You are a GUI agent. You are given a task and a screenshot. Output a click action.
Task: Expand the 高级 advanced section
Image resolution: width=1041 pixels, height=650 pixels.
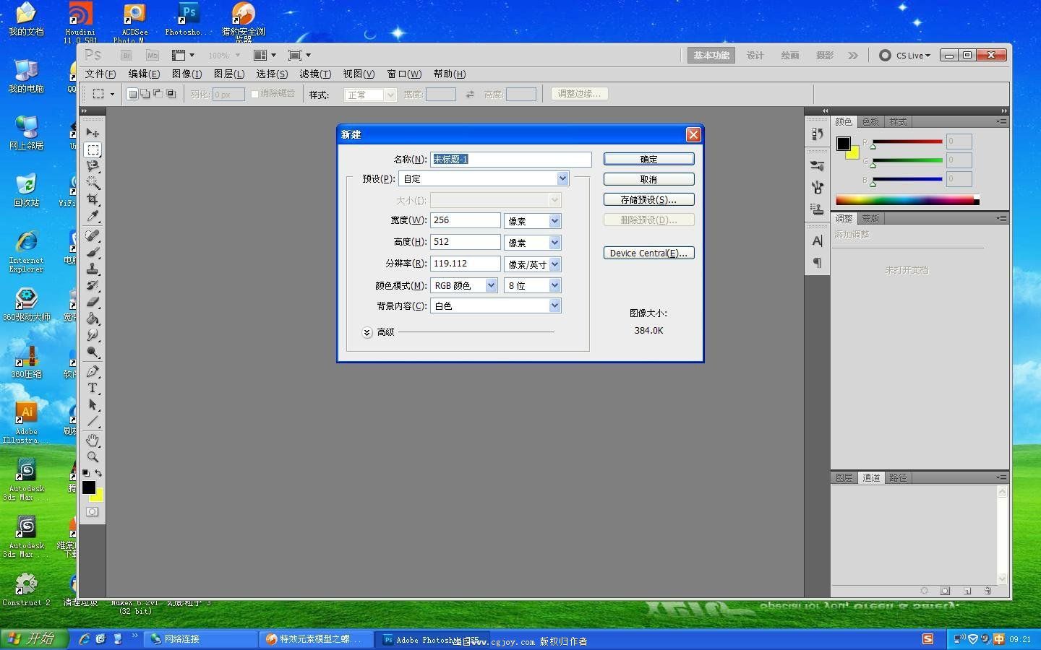pyautogui.click(x=367, y=332)
